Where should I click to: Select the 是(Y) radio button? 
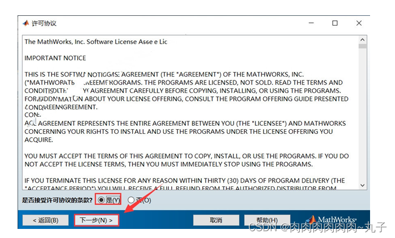pos(109,200)
